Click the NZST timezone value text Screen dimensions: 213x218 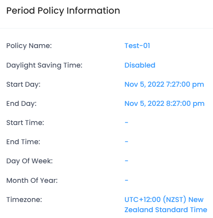pyautogui.click(x=166, y=205)
